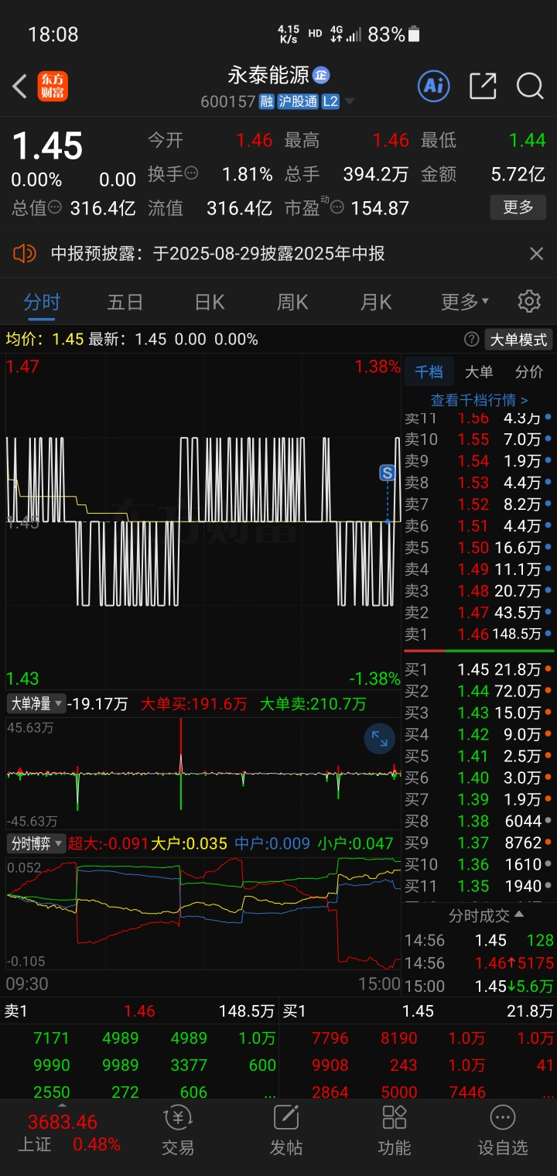Tap the 东方财富 logo icon
Screen dimensions: 557x1176
pyautogui.click(x=53, y=86)
